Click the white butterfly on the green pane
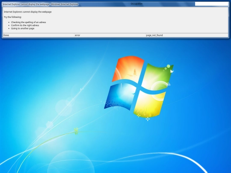The width and height of the screenshot is (231, 173). point(172,71)
